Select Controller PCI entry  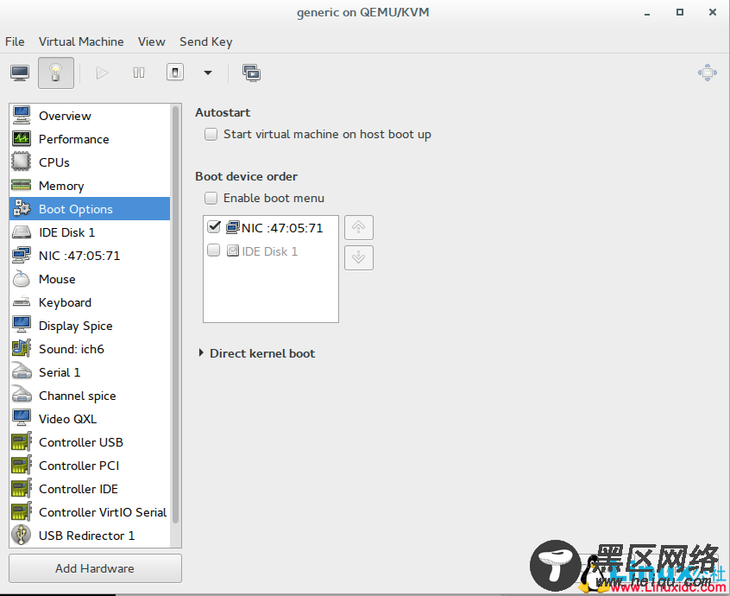click(90, 465)
